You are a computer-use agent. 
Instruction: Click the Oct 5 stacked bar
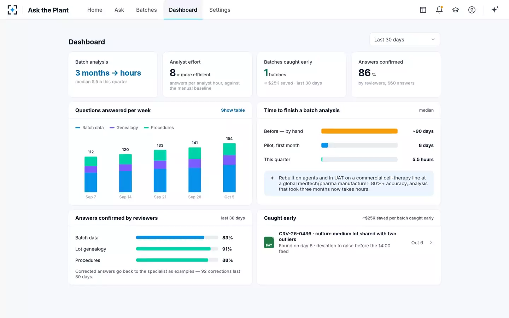229,167
